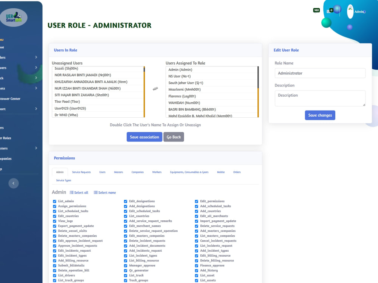The width and height of the screenshot is (378, 283).
Task: Toggle Edit_permissions checkbox
Action: (197, 201)
